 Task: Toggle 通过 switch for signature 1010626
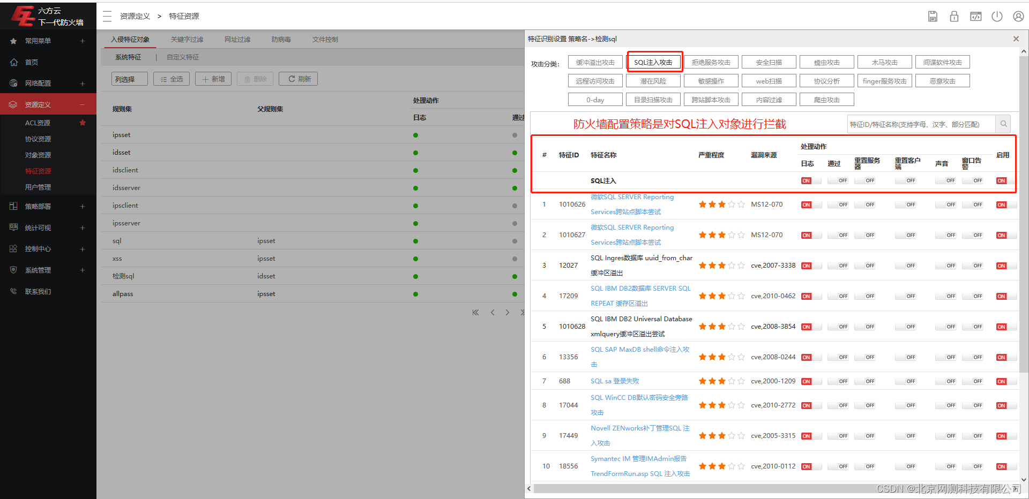point(838,205)
